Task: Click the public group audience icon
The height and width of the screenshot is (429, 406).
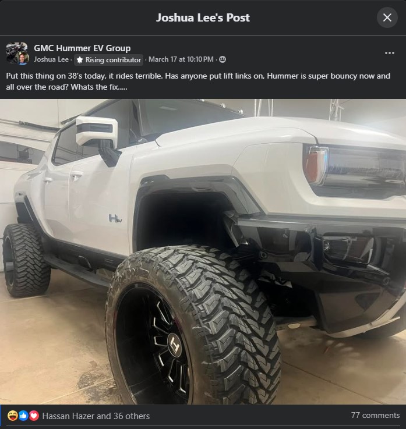Action: [223, 59]
